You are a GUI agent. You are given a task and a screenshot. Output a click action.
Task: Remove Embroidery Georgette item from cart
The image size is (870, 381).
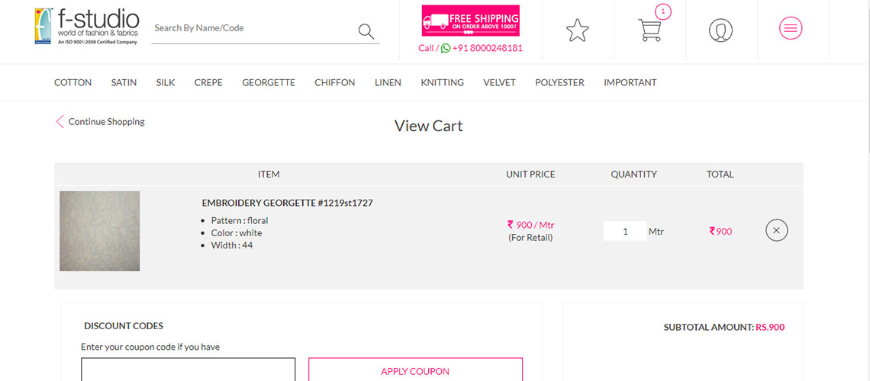[776, 230]
